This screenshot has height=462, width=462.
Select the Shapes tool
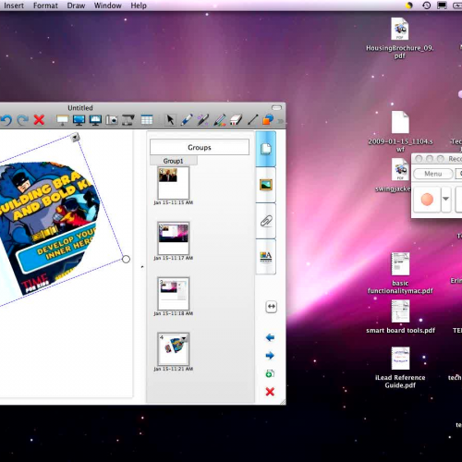(x=268, y=120)
